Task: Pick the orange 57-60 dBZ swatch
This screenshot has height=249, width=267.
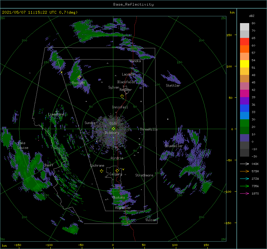Action: pos(244,49)
